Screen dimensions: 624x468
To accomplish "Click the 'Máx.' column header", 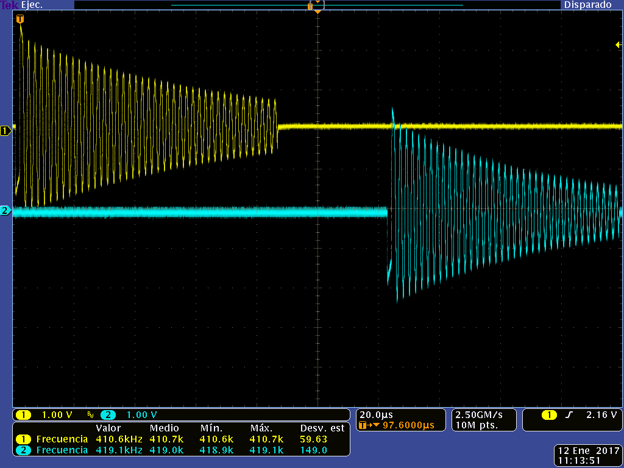I will click(262, 428).
